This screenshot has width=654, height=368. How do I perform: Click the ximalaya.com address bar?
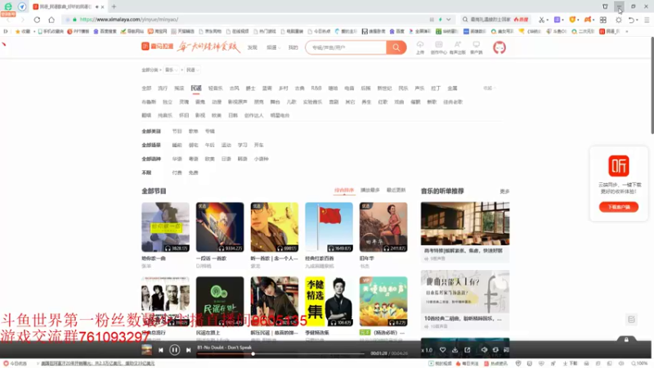pos(250,20)
